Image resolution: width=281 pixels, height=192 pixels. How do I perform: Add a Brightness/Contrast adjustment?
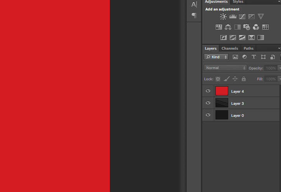point(223,17)
